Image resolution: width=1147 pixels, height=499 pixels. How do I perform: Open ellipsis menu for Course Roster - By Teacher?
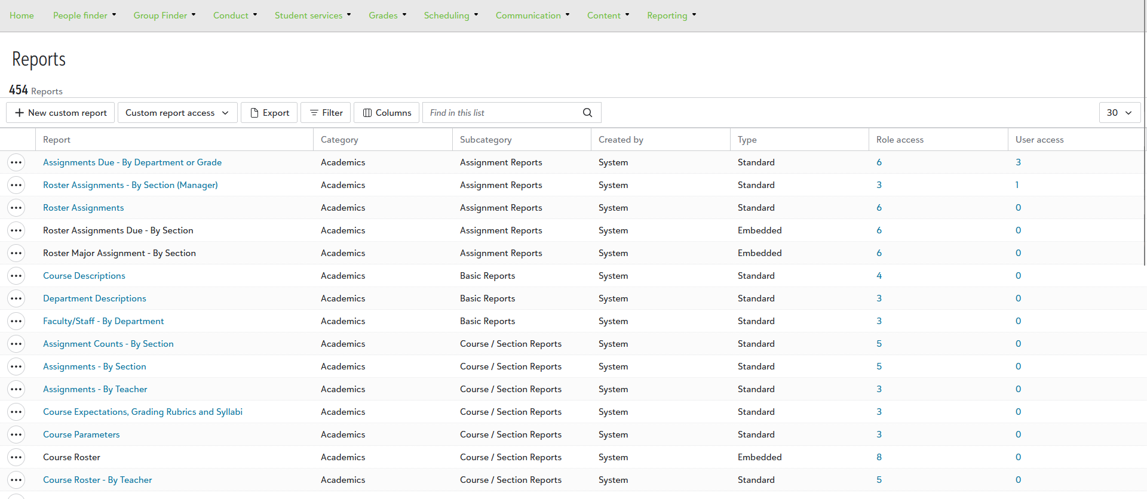[x=16, y=480]
